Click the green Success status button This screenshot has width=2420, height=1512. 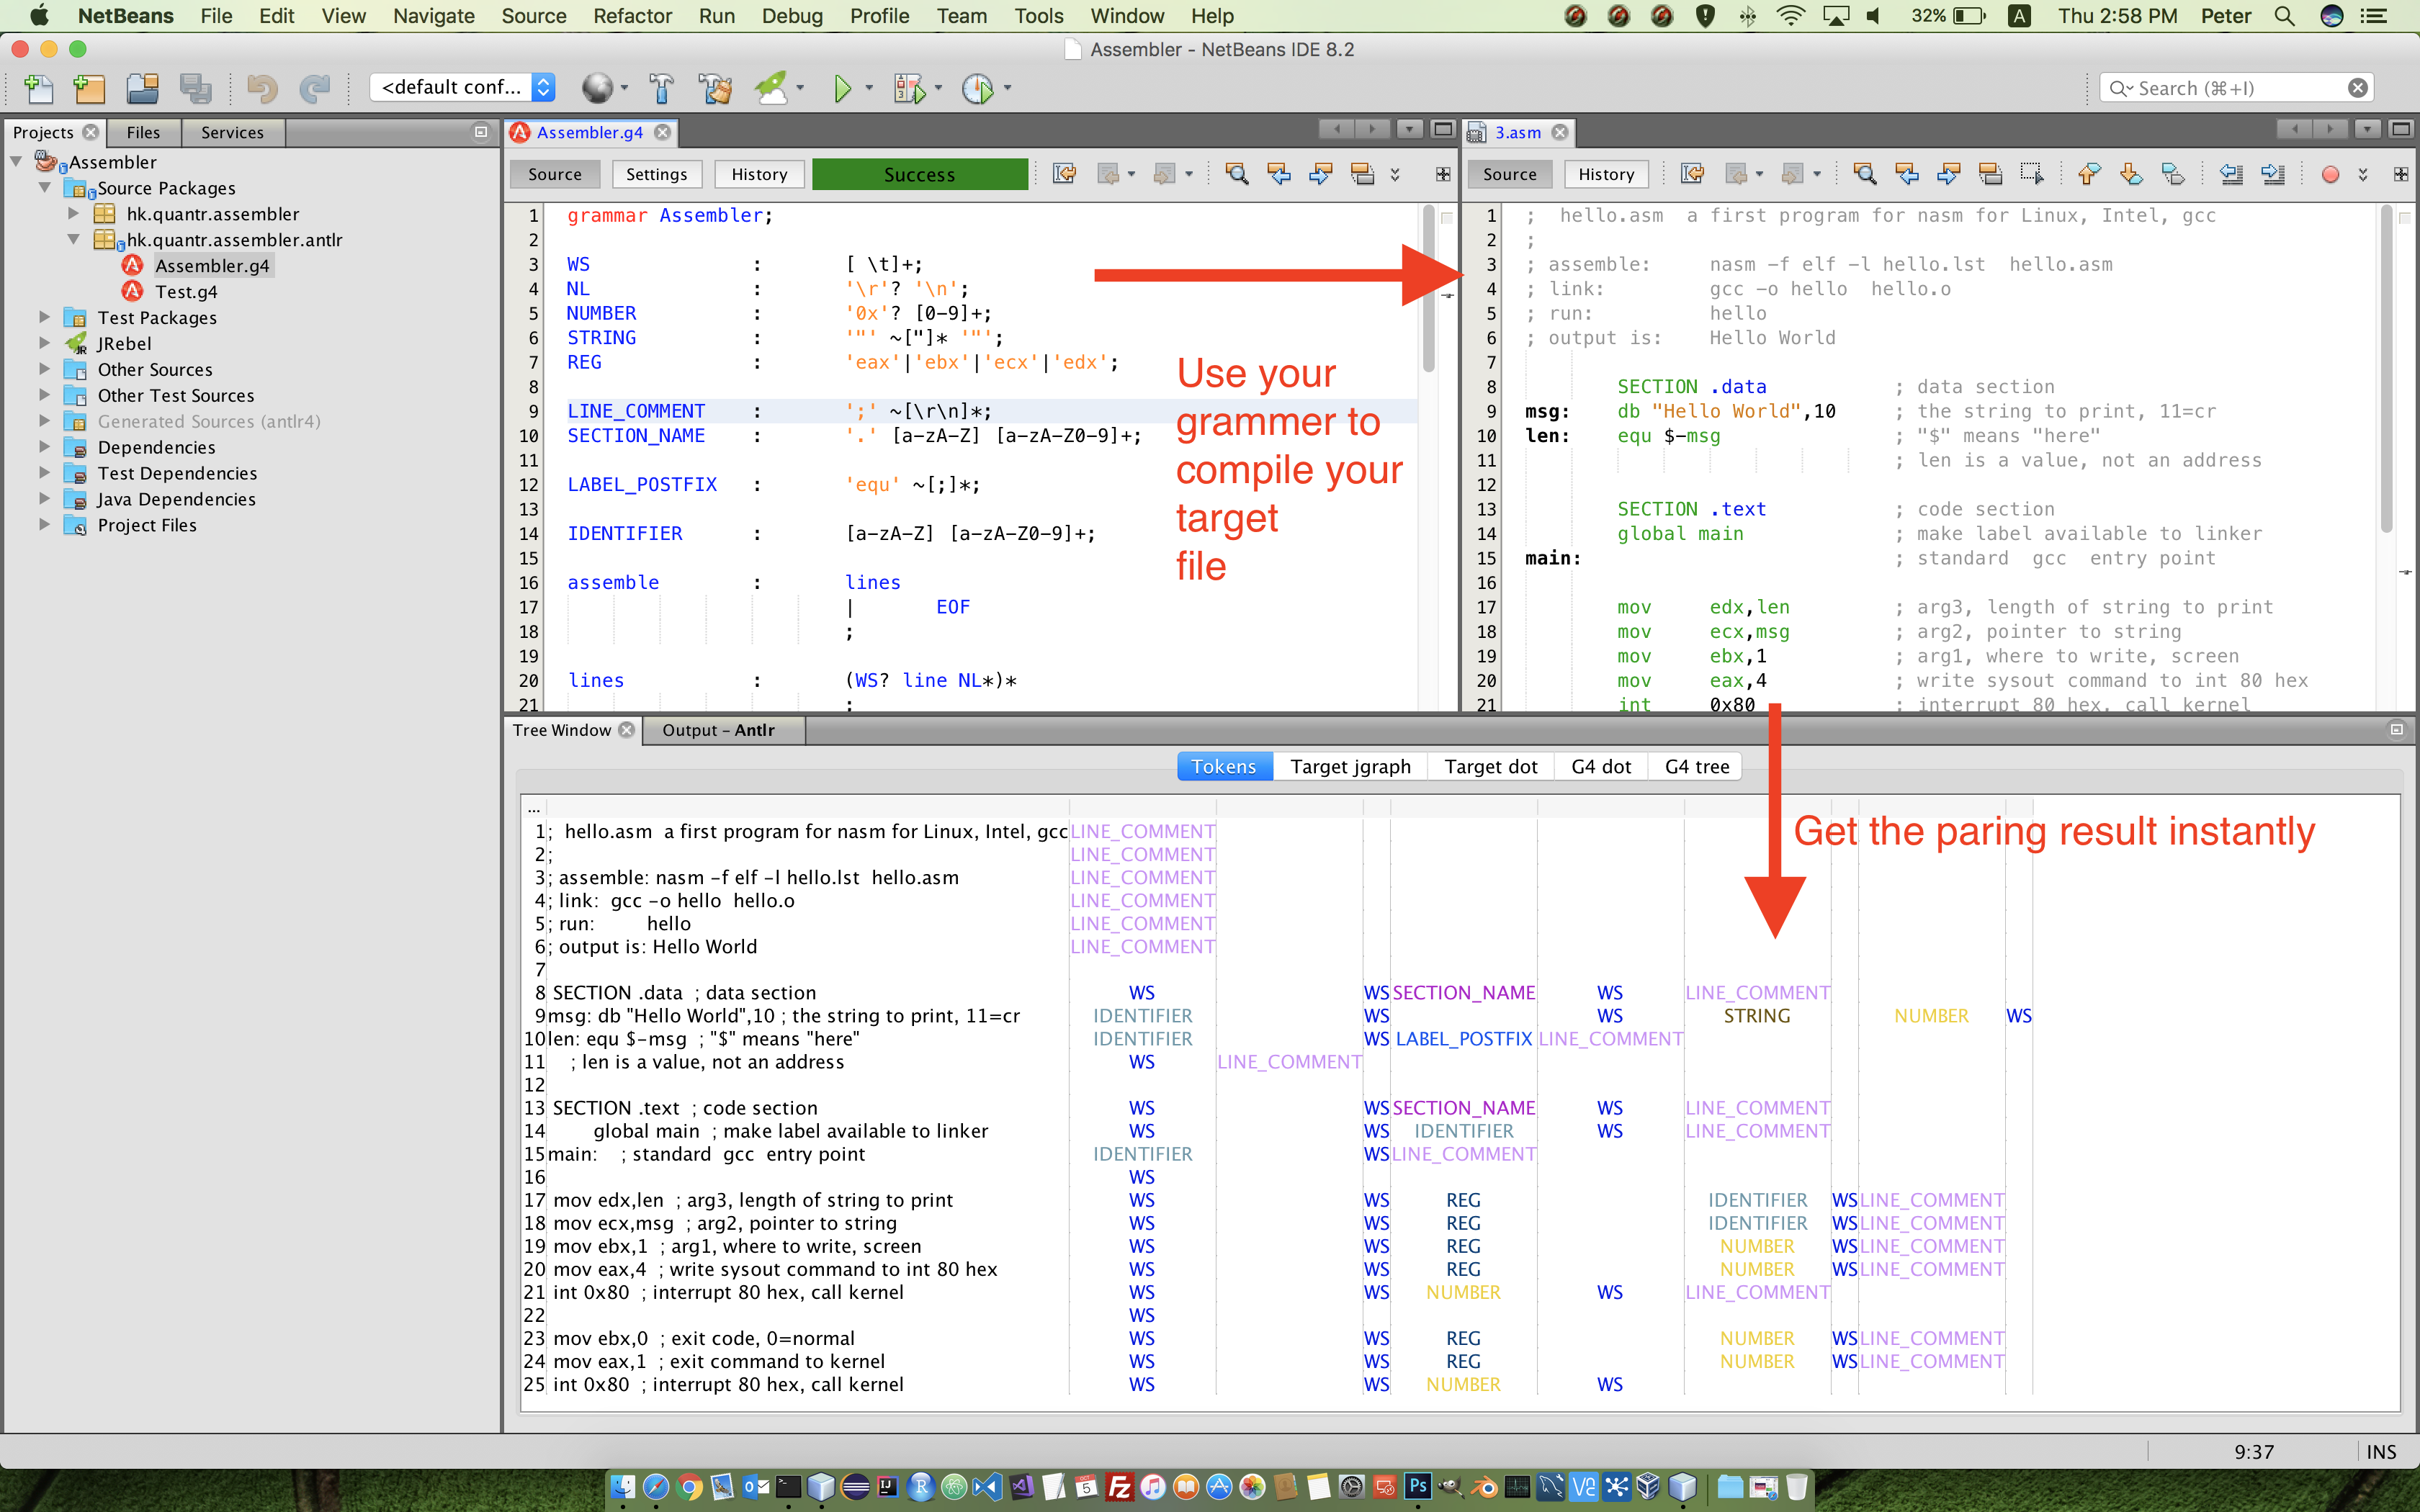pos(920,174)
